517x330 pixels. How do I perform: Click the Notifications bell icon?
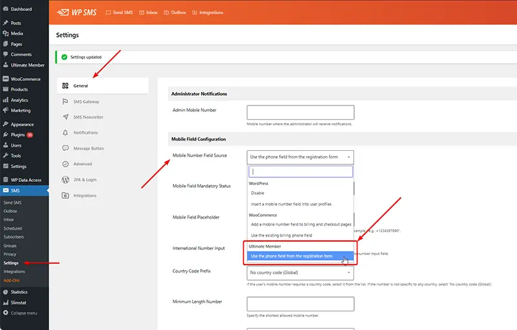(x=65, y=133)
